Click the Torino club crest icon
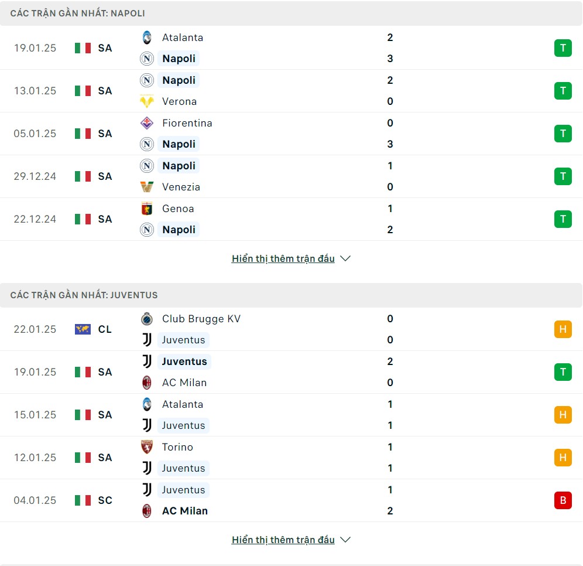 [147, 447]
